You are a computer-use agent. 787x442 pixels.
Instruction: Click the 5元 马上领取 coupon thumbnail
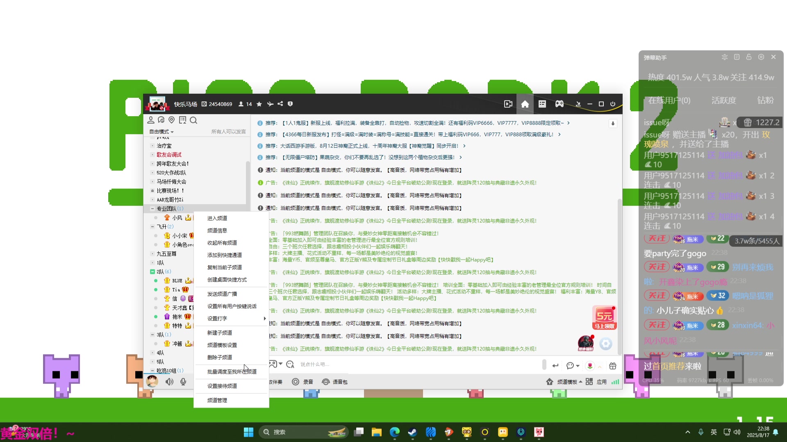pyautogui.click(x=604, y=318)
